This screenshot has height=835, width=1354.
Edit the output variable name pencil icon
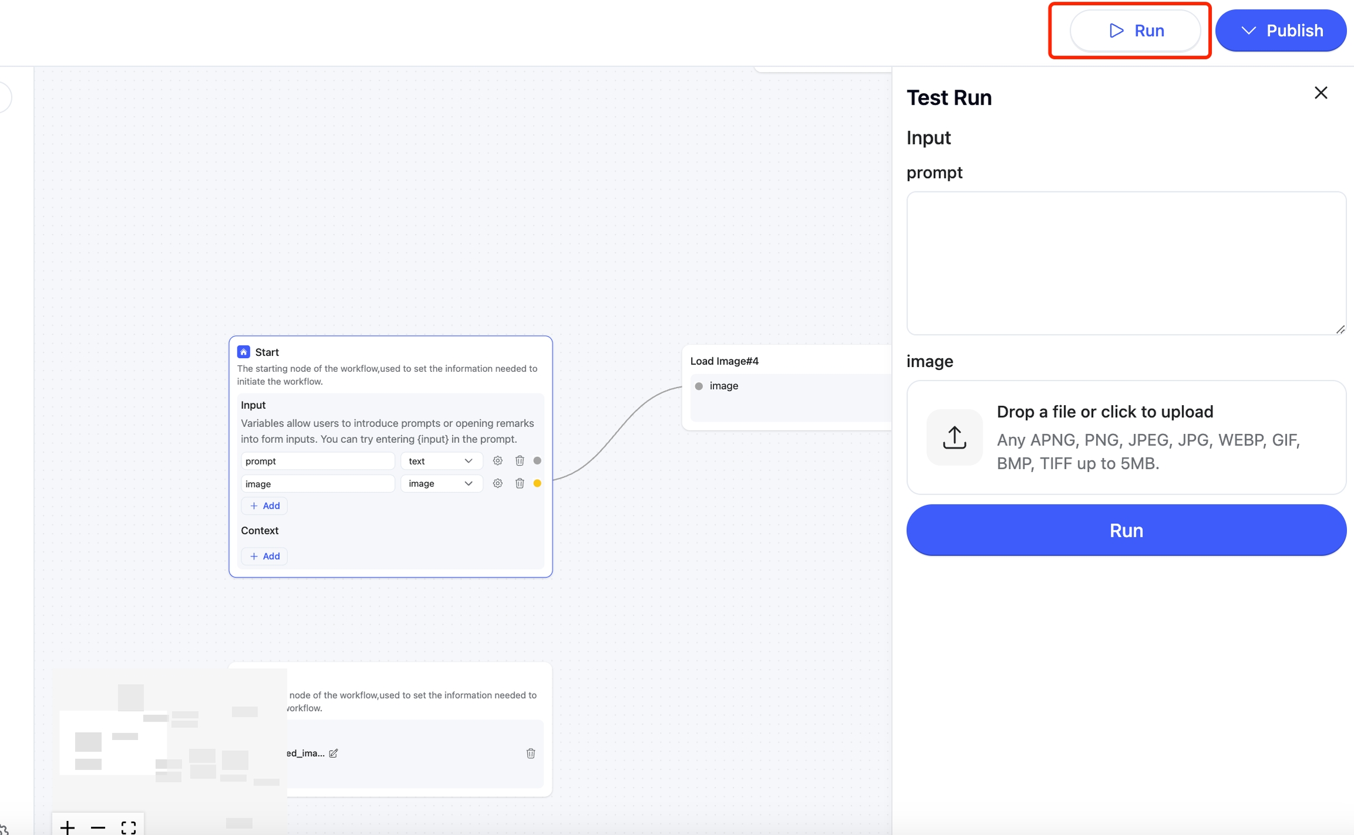pyautogui.click(x=333, y=753)
